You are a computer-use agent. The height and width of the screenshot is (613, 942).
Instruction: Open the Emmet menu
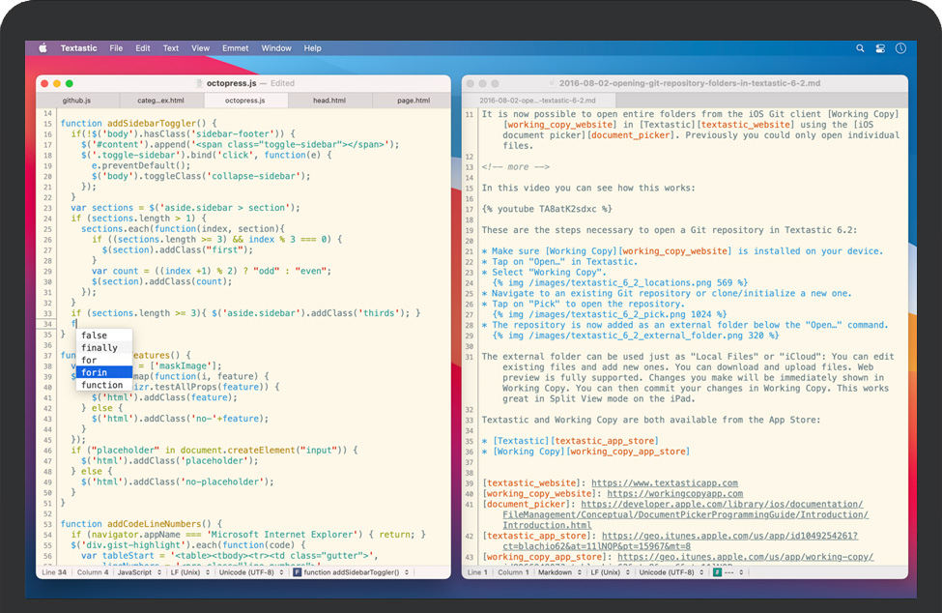pos(235,48)
